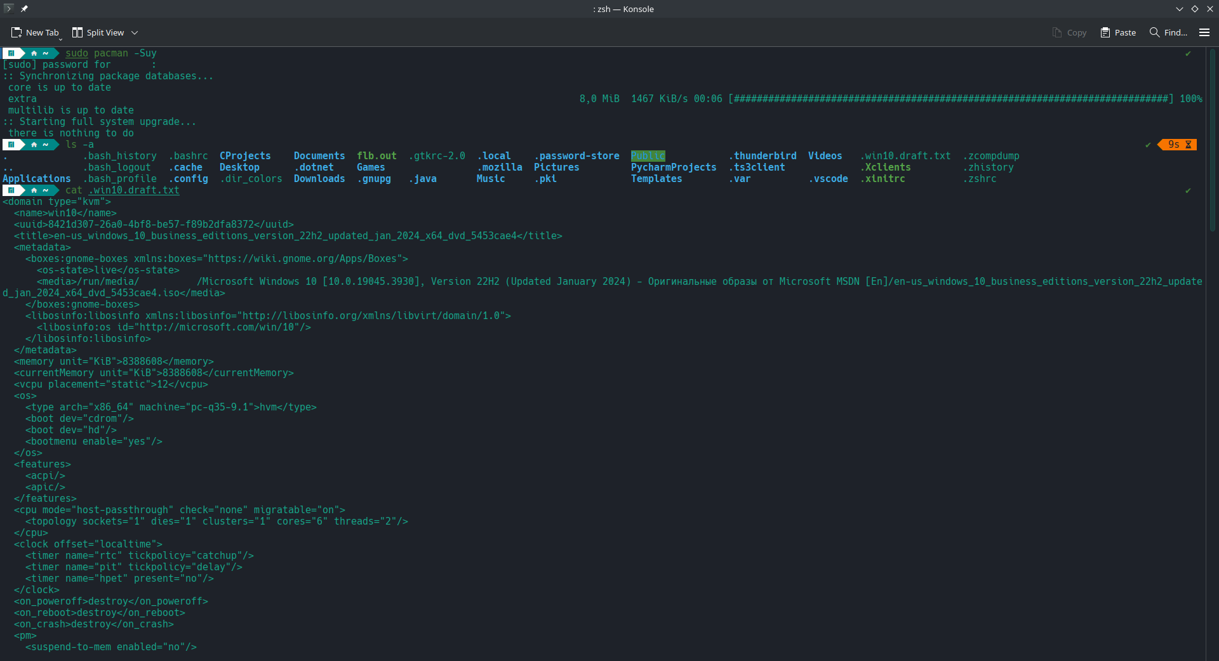1219x661 pixels.
Task: Click the home icon in the first prompt
Action: [34, 53]
